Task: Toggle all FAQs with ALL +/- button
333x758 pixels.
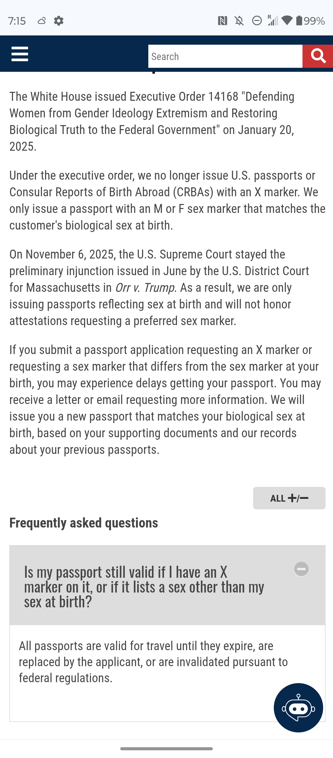Action: coord(289,498)
